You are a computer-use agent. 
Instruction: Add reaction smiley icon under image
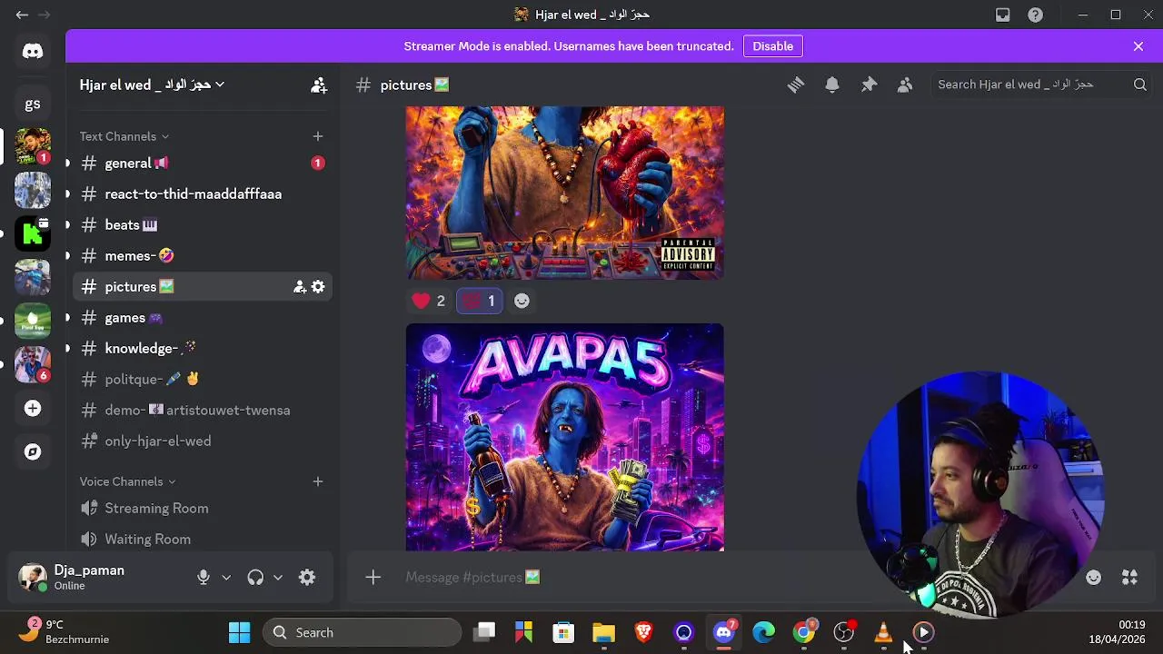522,301
